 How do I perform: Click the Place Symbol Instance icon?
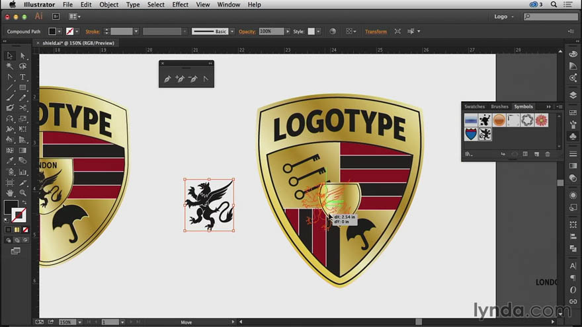pos(503,154)
